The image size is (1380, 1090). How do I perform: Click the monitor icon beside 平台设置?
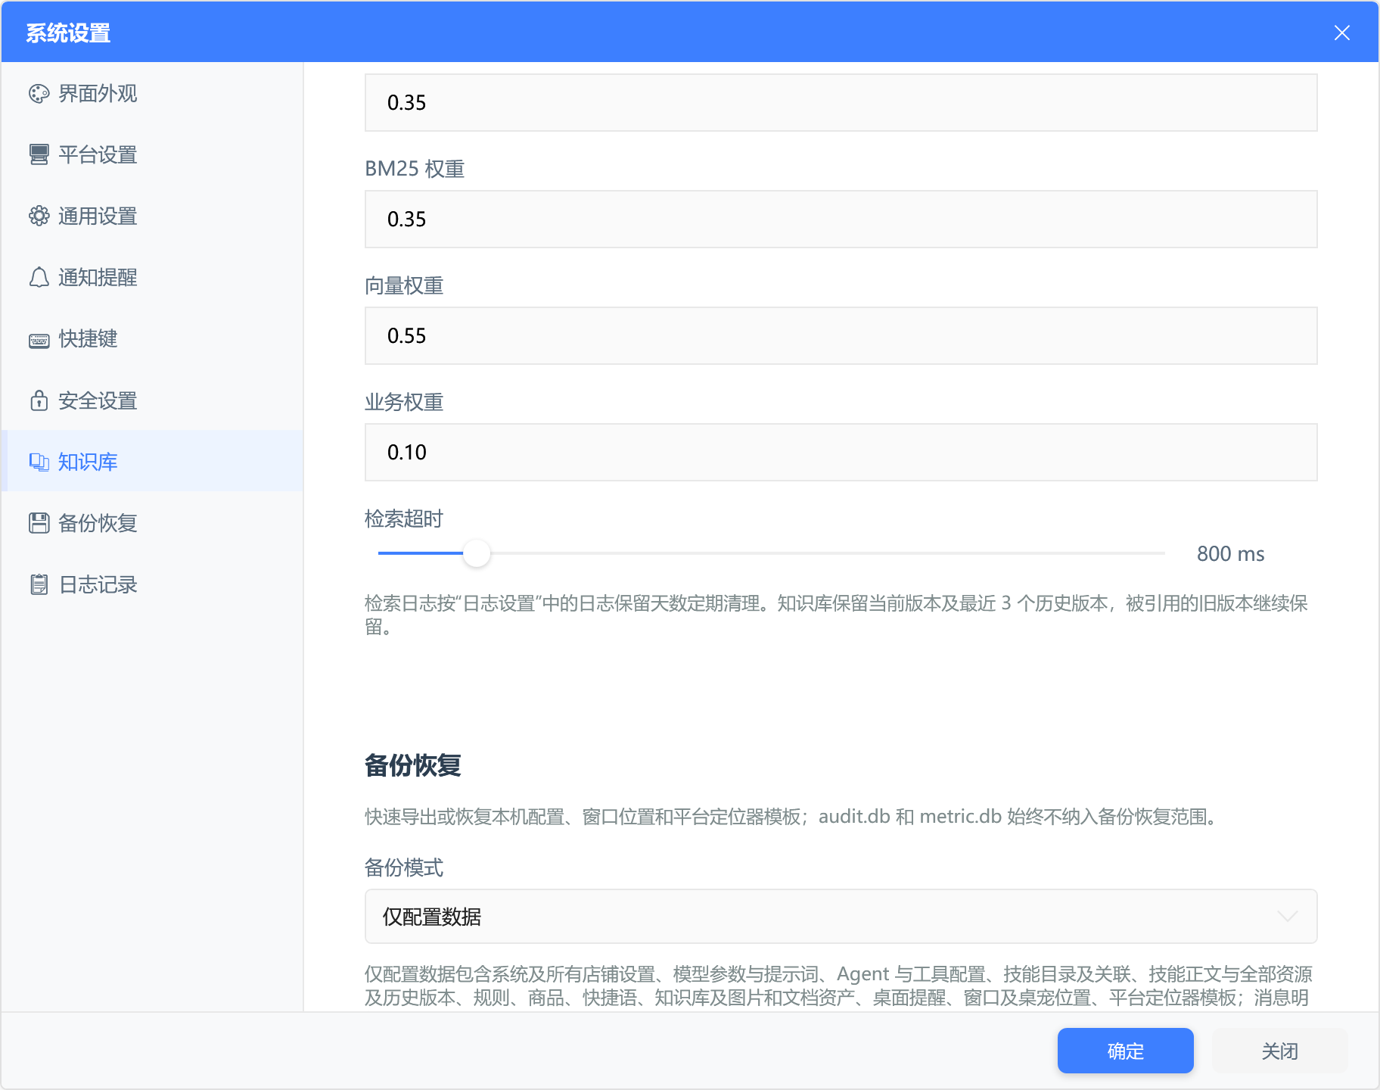39,154
